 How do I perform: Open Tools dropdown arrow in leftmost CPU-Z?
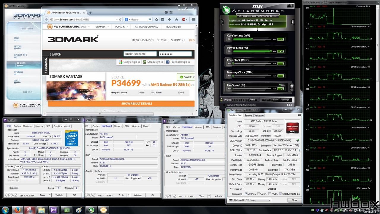50,195
